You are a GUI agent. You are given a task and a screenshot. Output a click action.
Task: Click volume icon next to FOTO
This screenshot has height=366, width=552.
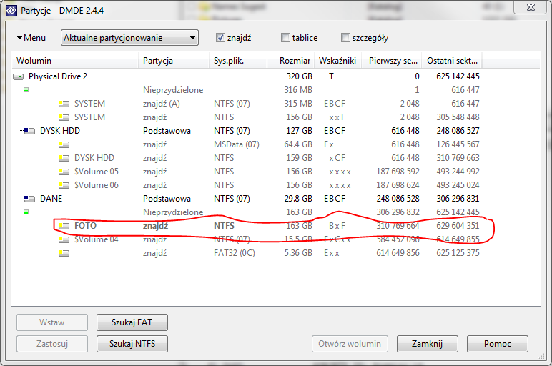(x=64, y=226)
